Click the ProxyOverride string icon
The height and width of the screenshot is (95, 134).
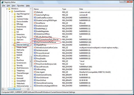pyautogui.click(x=35, y=61)
